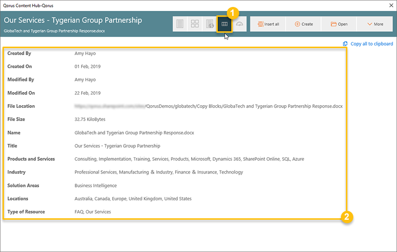Click the clipboard copy icon
397x252 pixels.
[345, 44]
